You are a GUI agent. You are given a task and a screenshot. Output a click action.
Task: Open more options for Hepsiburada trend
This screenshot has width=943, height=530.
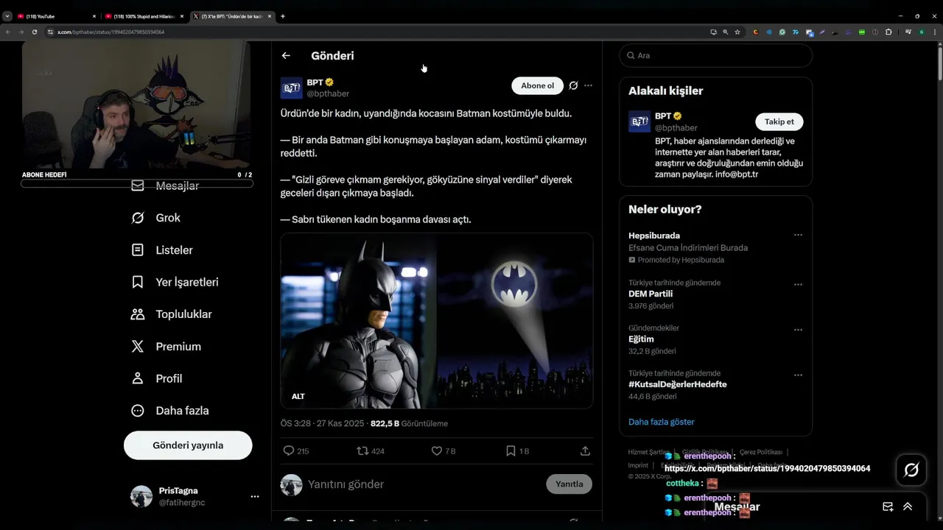click(798, 236)
